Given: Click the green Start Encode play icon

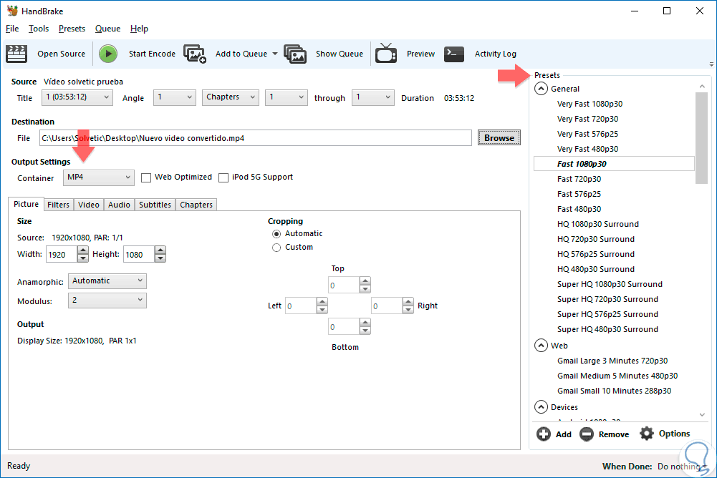Looking at the screenshot, I should (108, 54).
